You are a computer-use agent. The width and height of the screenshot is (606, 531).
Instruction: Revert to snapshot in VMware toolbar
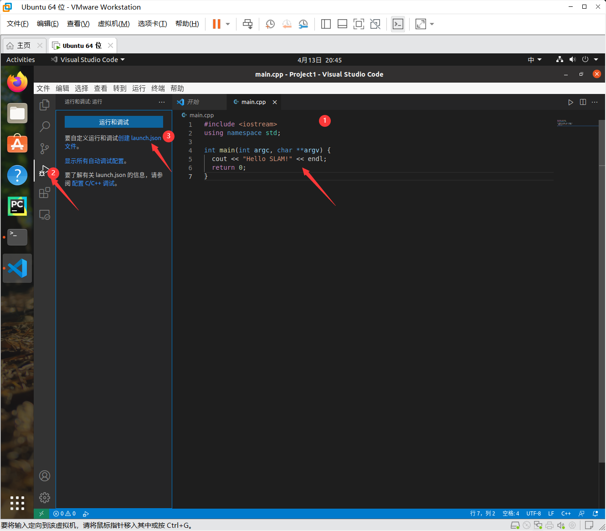287,24
